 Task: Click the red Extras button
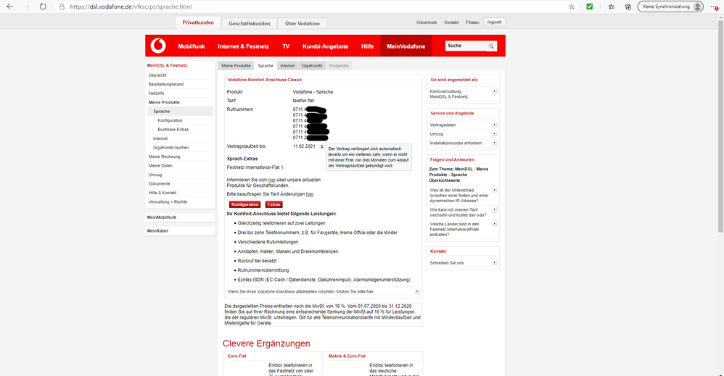[x=273, y=204]
